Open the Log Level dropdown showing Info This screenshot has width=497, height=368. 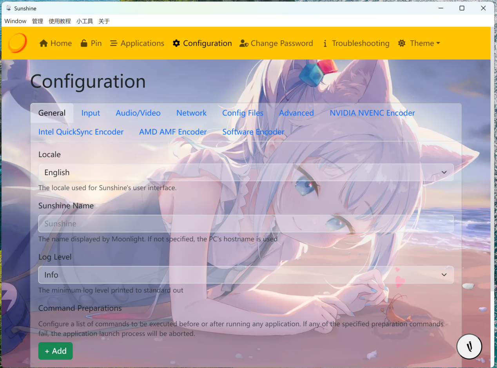246,275
